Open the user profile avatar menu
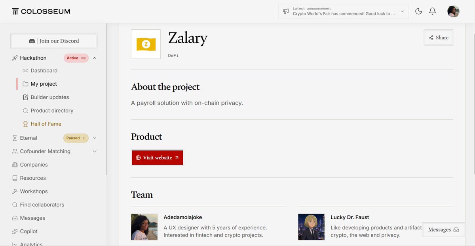Image resolution: width=475 pixels, height=246 pixels. pos(453,11)
